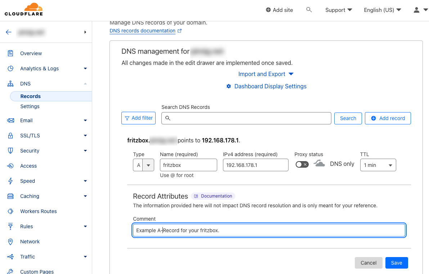
Task: Click the grey proxy cloud icon
Action: point(319,164)
